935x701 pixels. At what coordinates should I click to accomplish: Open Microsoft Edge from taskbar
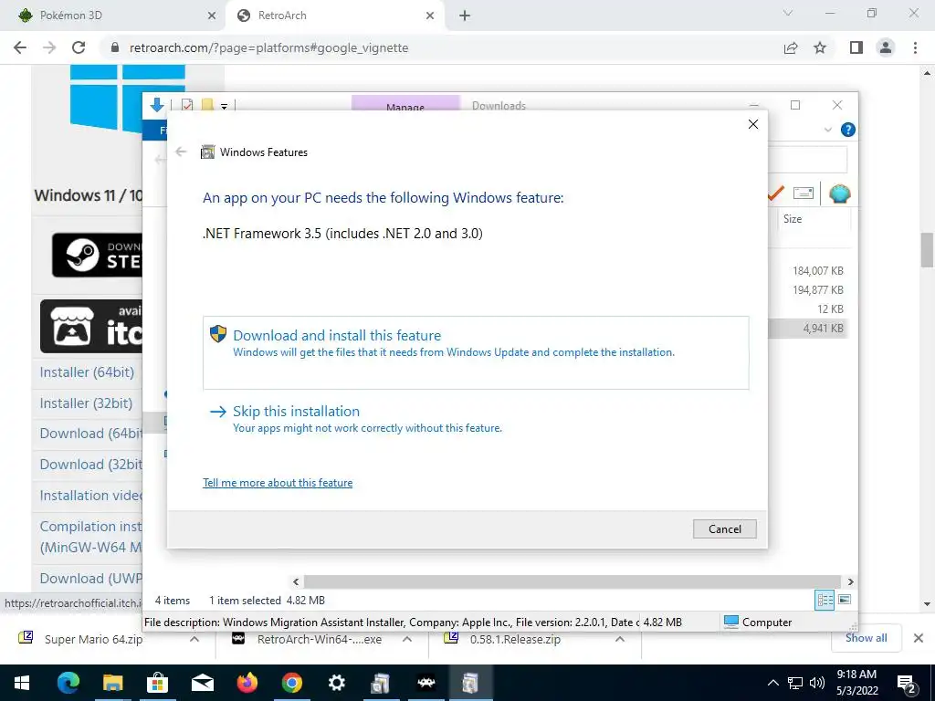tap(68, 683)
